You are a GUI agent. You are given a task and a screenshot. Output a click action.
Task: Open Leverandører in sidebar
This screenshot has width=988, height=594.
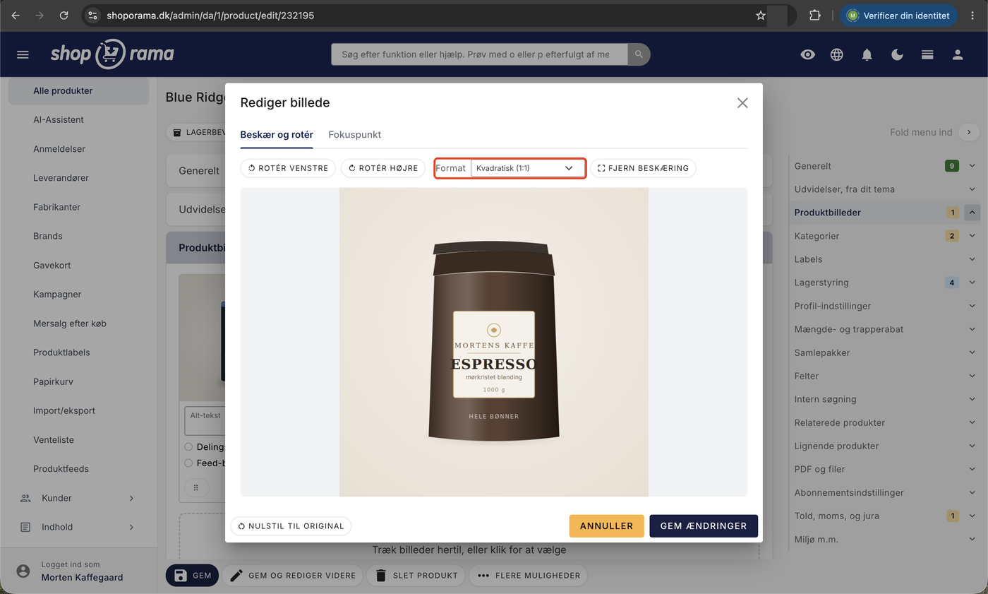coord(61,178)
